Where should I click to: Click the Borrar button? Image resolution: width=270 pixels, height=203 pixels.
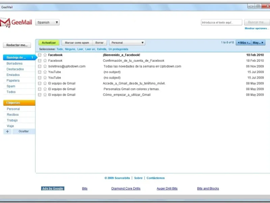point(100,43)
